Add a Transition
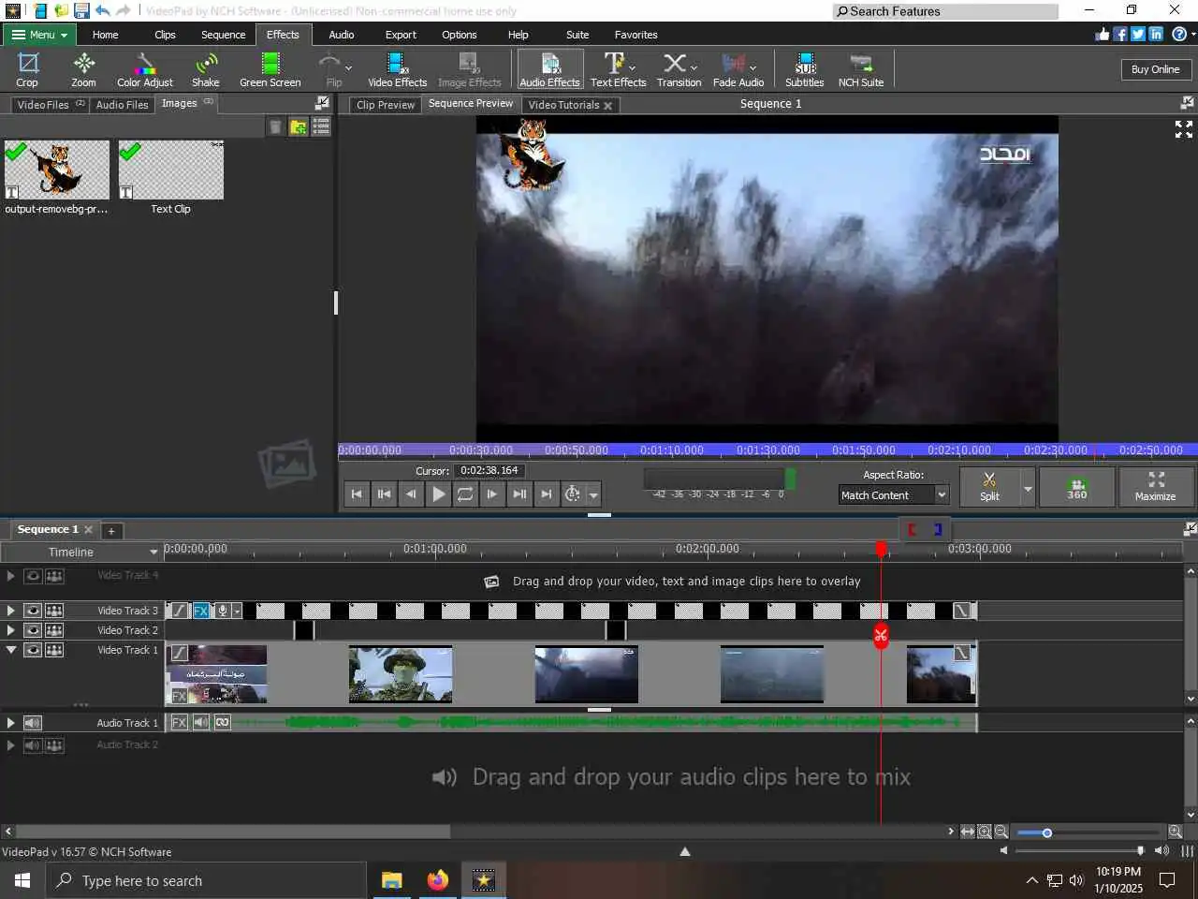Viewport: 1198px width, 899px height. 678,70
